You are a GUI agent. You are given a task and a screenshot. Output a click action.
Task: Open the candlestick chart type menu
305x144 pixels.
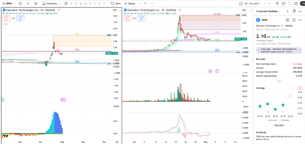point(36,3)
